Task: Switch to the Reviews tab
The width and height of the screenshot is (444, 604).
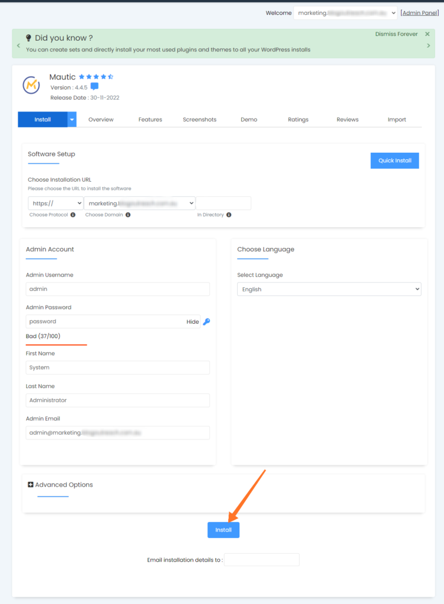Action: pyautogui.click(x=347, y=119)
